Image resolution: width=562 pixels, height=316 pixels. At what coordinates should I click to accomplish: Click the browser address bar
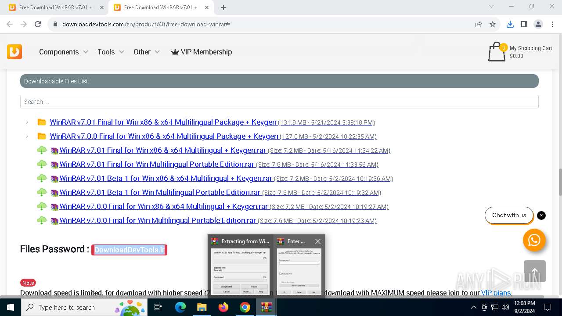[x=261, y=24]
